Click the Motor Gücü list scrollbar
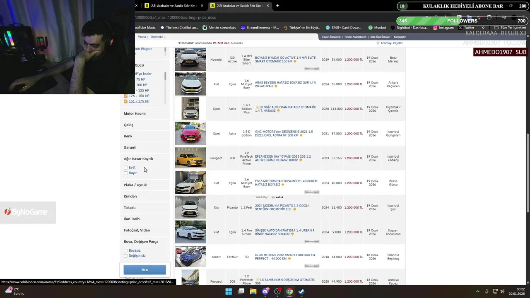Screen dimensions: 530x298 click(x=165, y=76)
